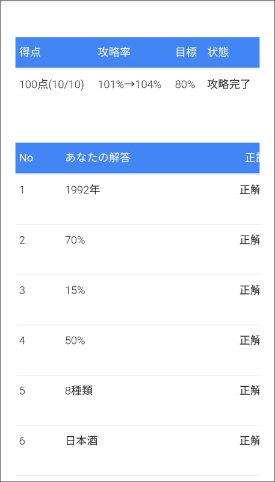Click the 状態 column header
Viewport: 275px width, 482px height.
pyautogui.click(x=218, y=52)
